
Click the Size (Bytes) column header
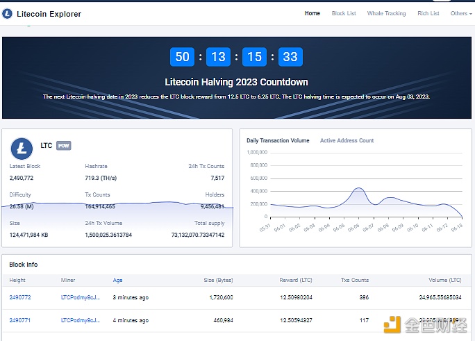pyautogui.click(x=218, y=280)
